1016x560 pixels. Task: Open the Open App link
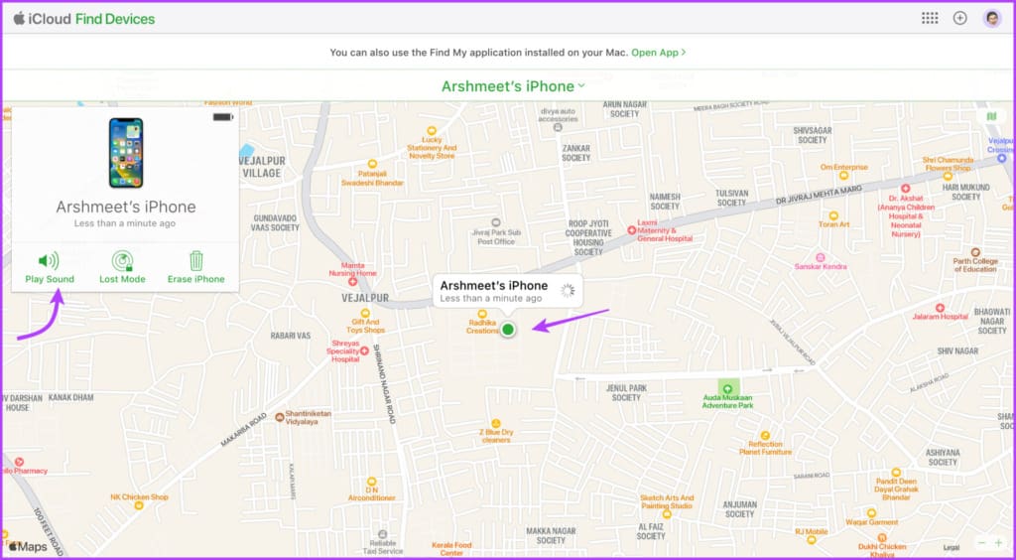(659, 53)
